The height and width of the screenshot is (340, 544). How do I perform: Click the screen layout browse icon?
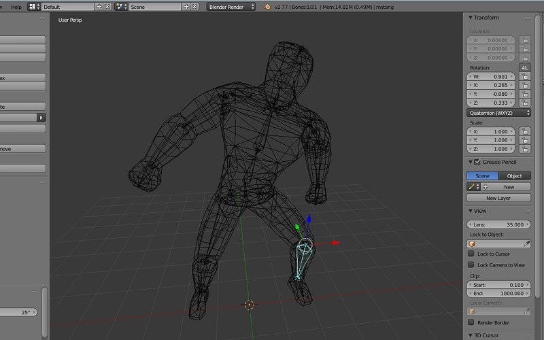tap(34, 6)
